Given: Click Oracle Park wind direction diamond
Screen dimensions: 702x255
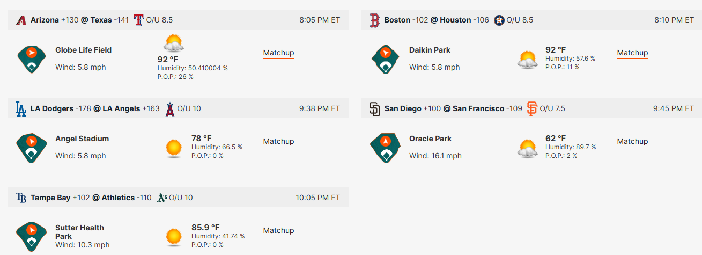Looking at the screenshot, I should point(385,148).
